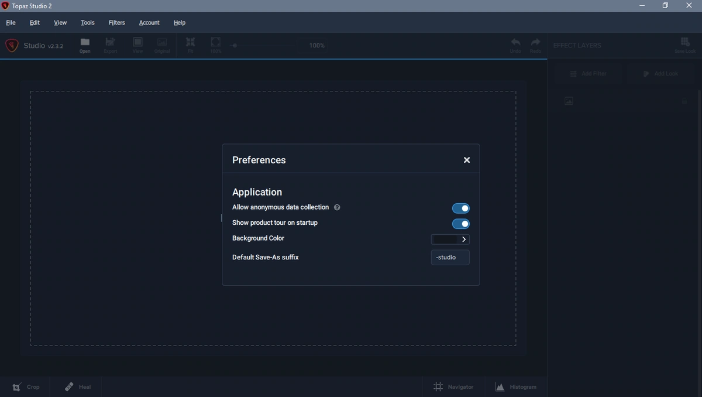Click the Studio v2.3.2 version label

[x=43, y=46]
